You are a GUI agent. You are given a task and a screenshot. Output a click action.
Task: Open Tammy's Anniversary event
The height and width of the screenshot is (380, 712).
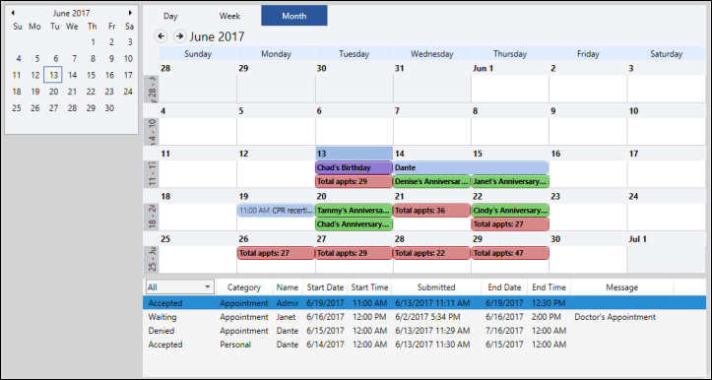pos(354,211)
